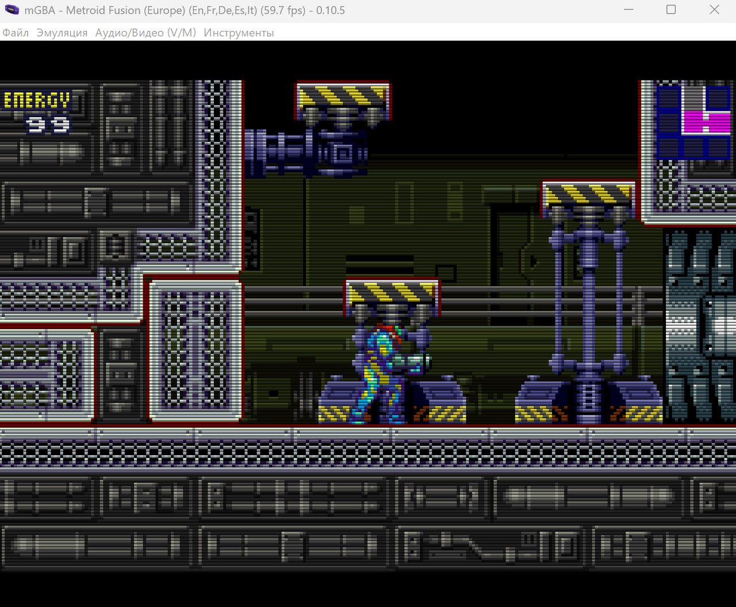Screen dimensions: 736x607
Task: Maximize the mGBA window
Action: [x=671, y=10]
